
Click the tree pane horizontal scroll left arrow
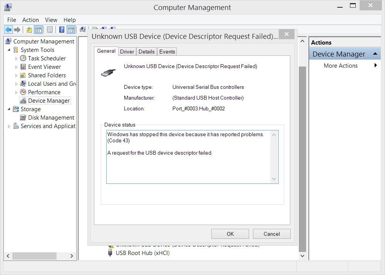[x=8, y=256]
